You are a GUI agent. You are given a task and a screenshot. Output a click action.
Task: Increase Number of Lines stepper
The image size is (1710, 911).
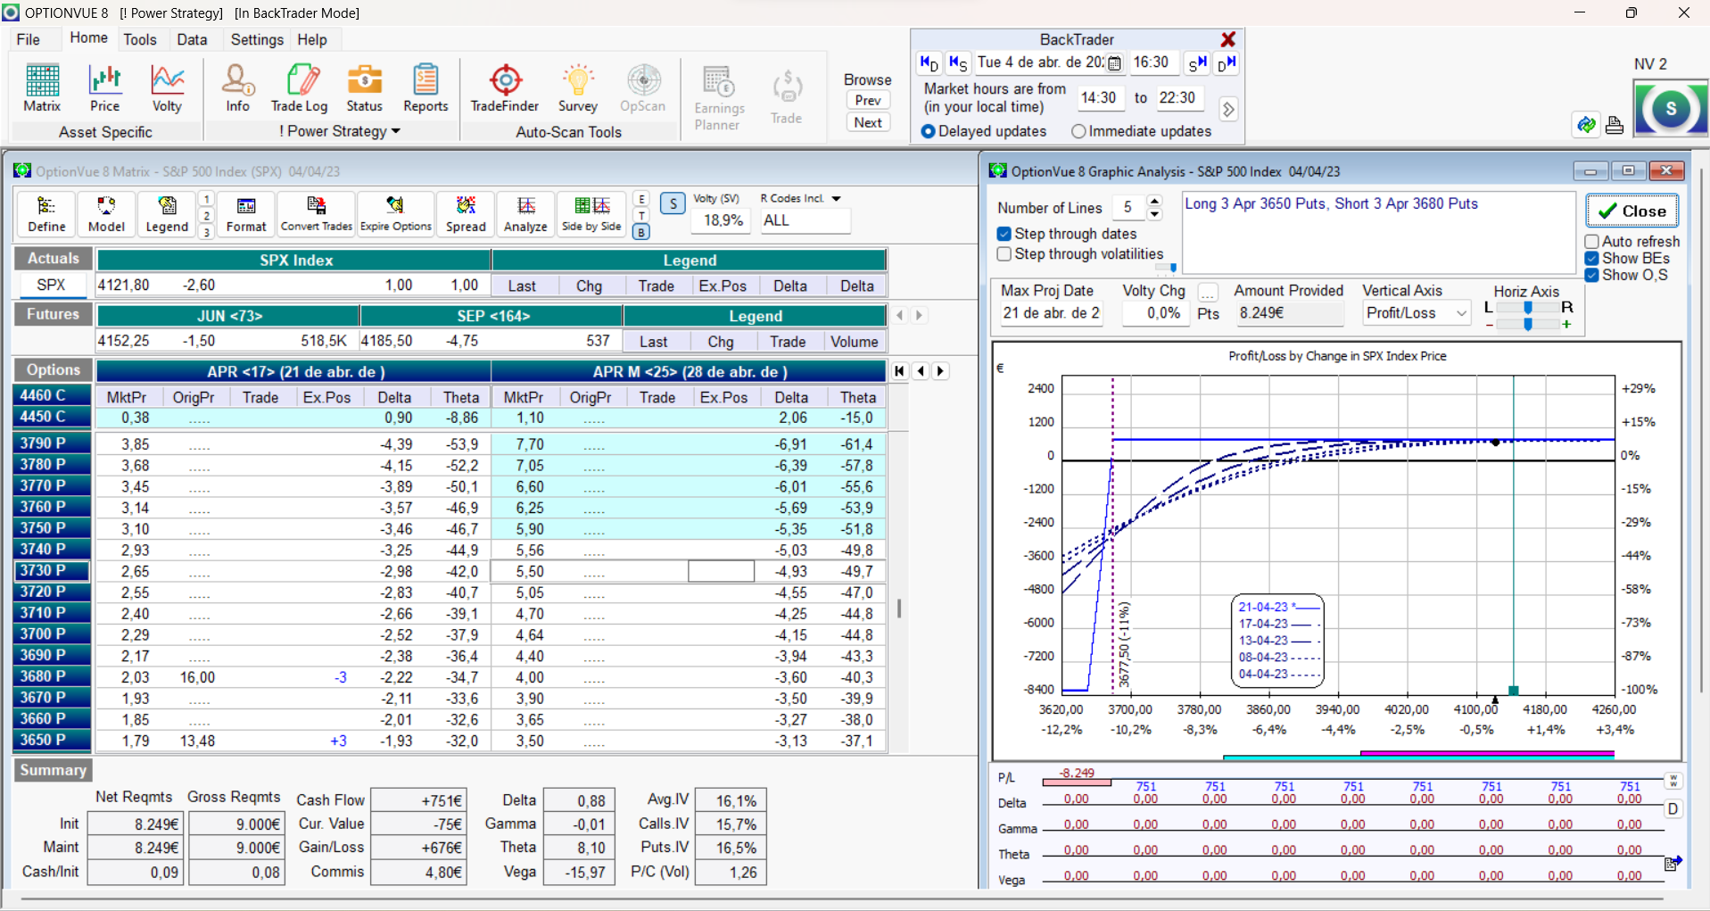click(1154, 202)
